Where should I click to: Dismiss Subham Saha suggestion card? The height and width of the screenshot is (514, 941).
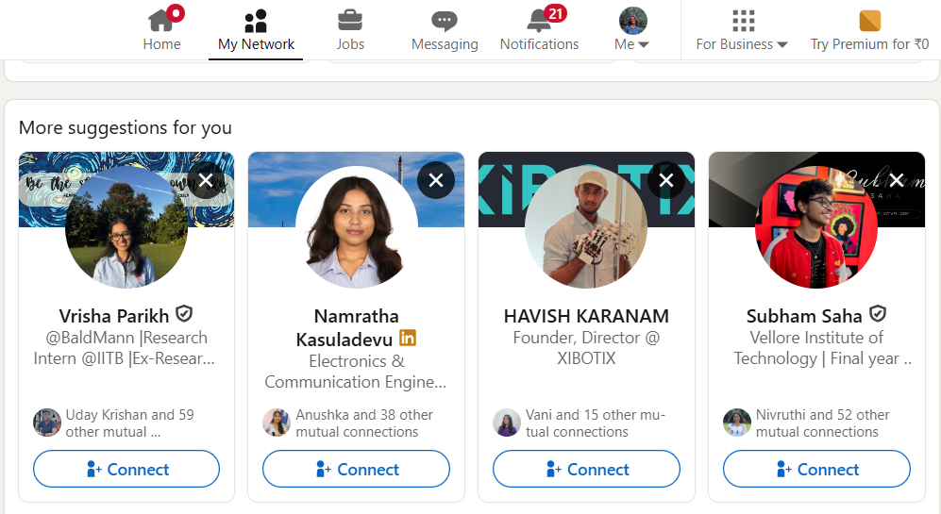tap(897, 180)
